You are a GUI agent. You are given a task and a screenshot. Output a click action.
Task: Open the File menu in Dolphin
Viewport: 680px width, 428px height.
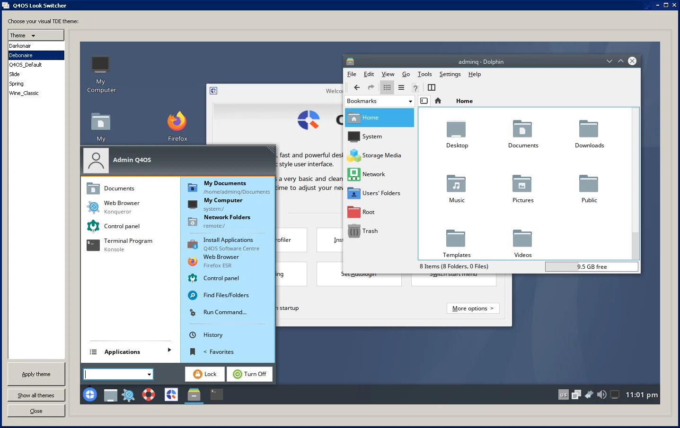352,74
